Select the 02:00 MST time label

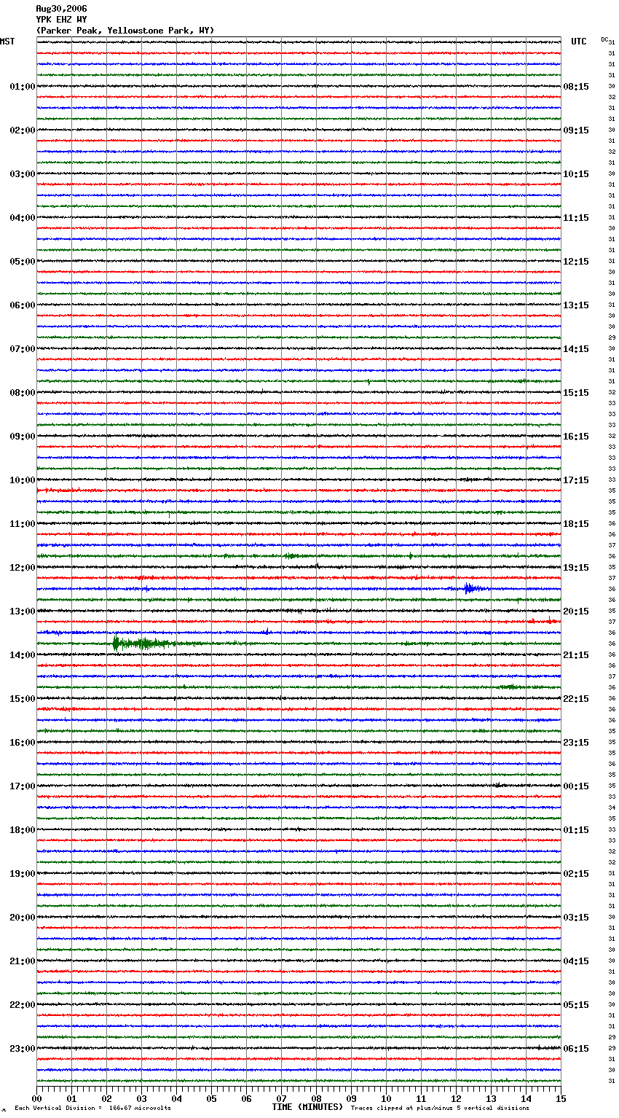pos(22,130)
